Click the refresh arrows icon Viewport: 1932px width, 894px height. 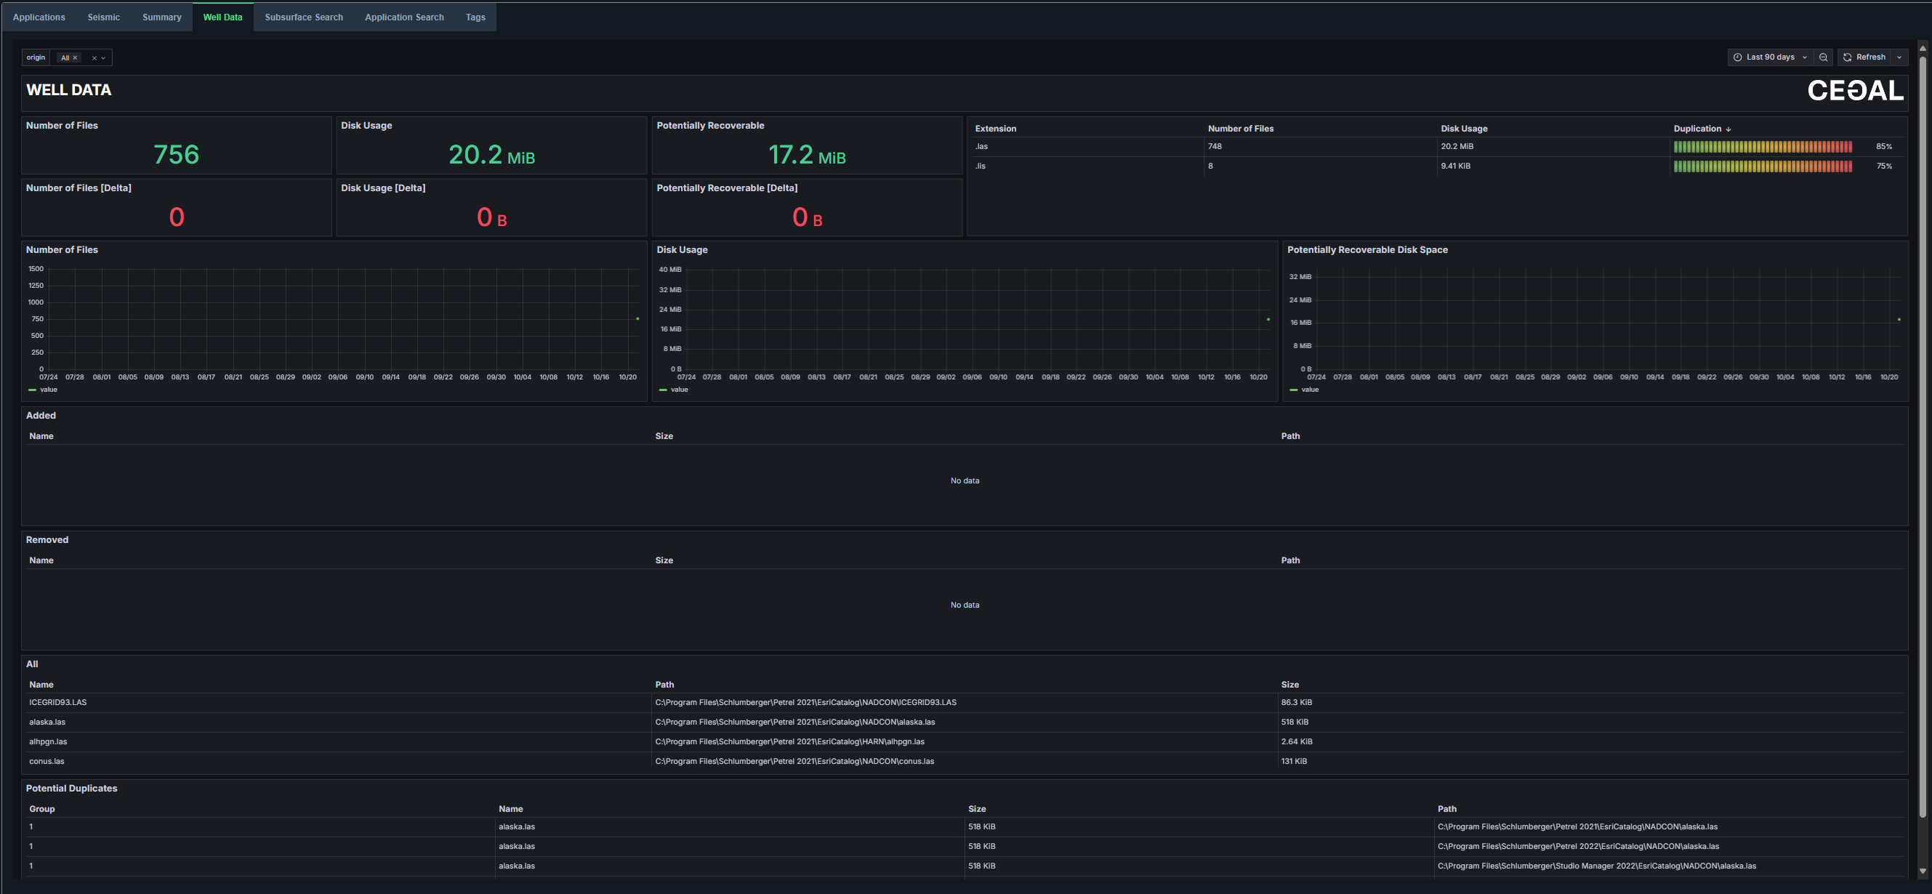[1848, 57]
